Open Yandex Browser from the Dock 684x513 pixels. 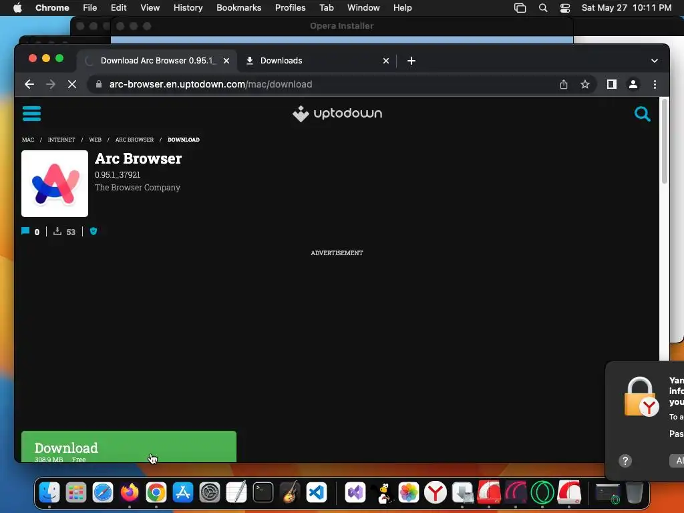[x=436, y=492]
